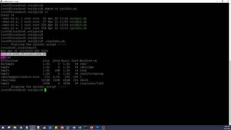Click script1.sh in the file listing
231x130 pixels.
coord(78,18)
